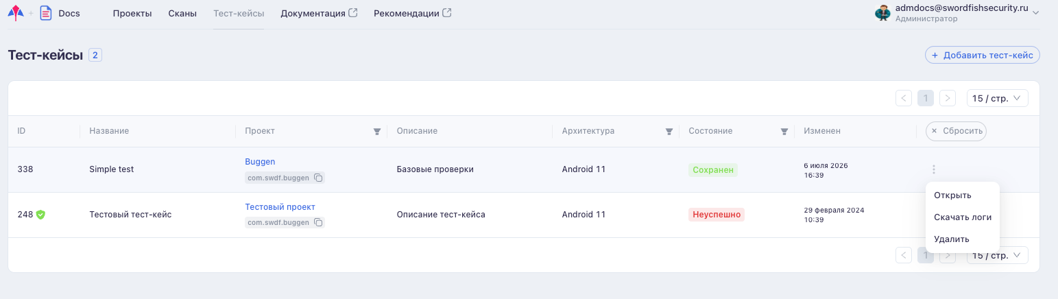
Task: Click the green shield icon next to 248
Action: click(x=40, y=215)
